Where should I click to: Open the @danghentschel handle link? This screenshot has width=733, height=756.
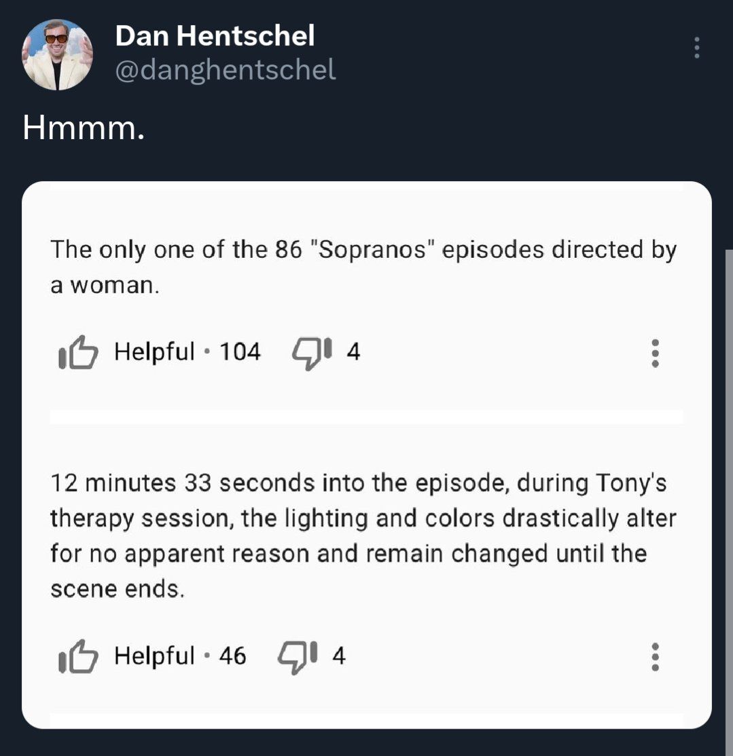pyautogui.click(x=226, y=69)
